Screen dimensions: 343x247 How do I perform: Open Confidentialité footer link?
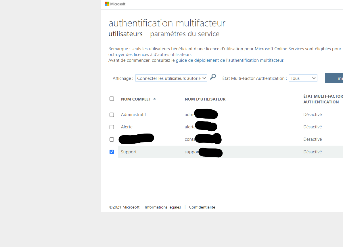point(202,207)
